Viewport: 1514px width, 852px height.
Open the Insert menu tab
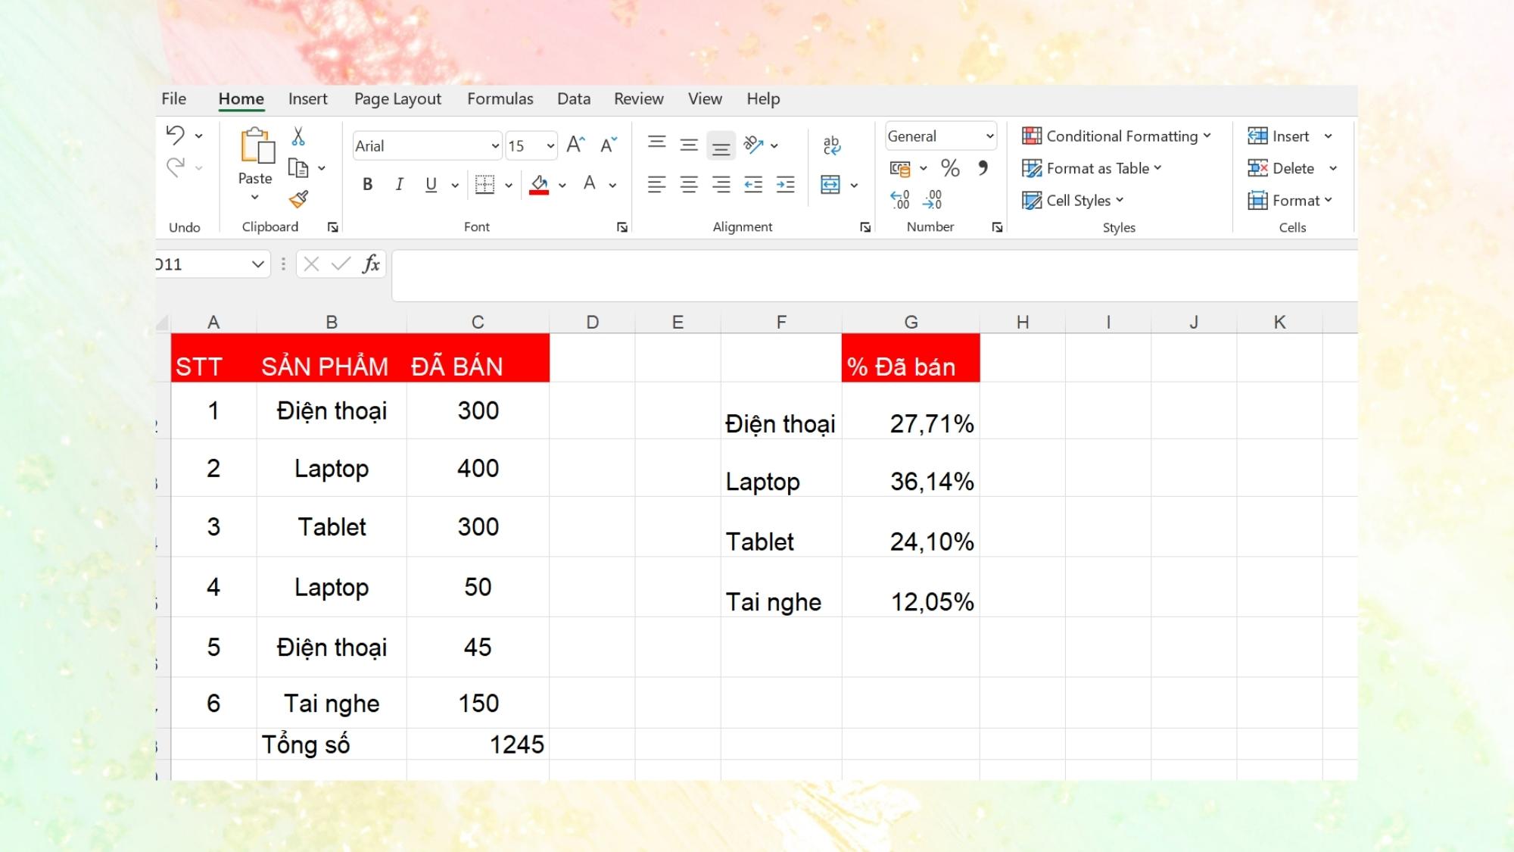click(x=308, y=98)
